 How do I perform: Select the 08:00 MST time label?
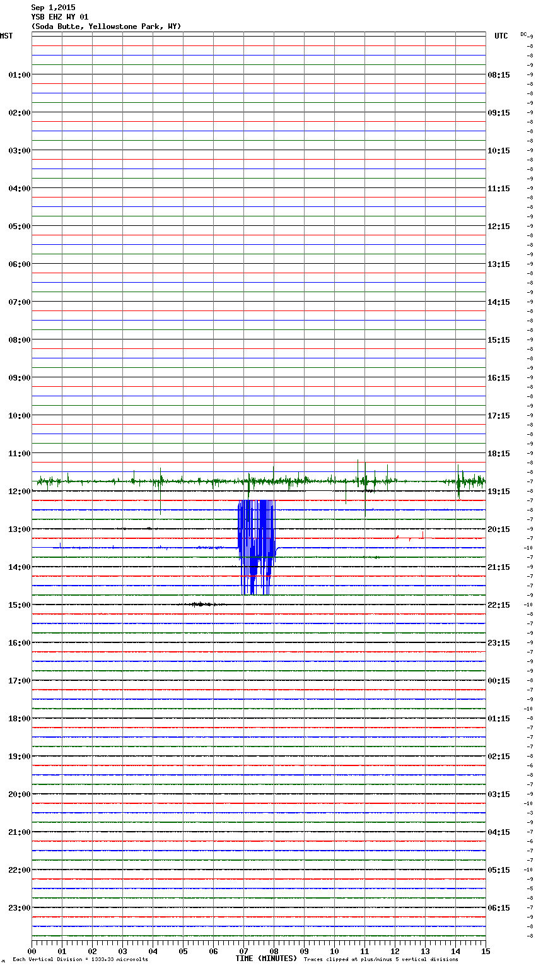click(x=20, y=340)
